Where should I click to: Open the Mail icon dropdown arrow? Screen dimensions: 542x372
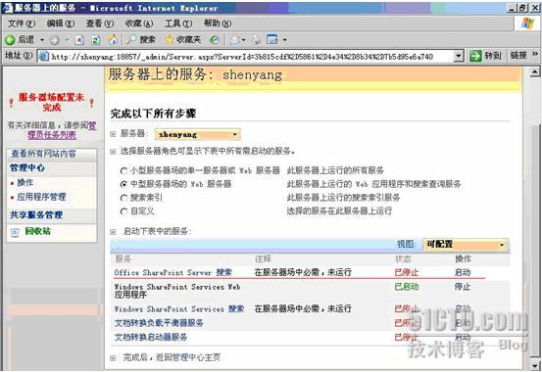click(x=244, y=40)
